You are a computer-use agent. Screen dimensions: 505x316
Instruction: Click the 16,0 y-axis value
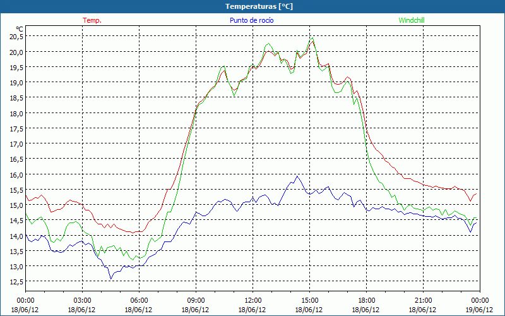(x=16, y=175)
